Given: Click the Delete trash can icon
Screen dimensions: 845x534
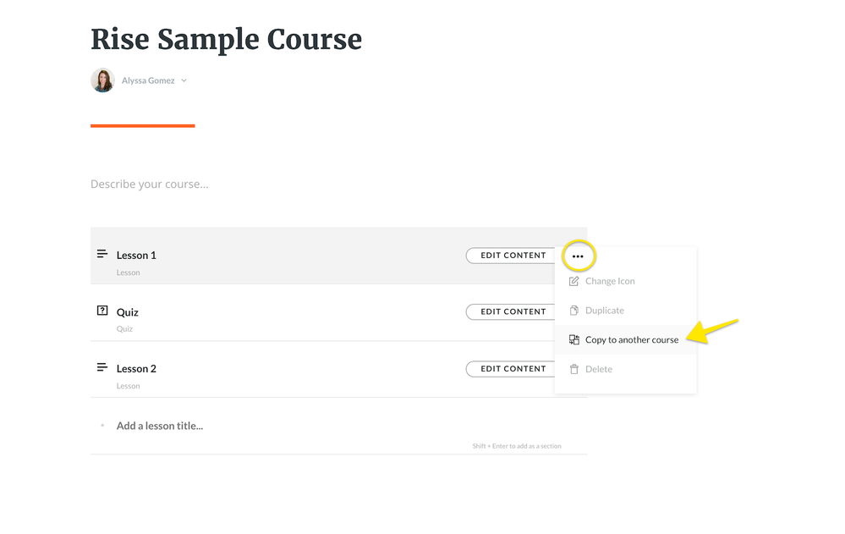Looking at the screenshot, I should pyautogui.click(x=574, y=369).
